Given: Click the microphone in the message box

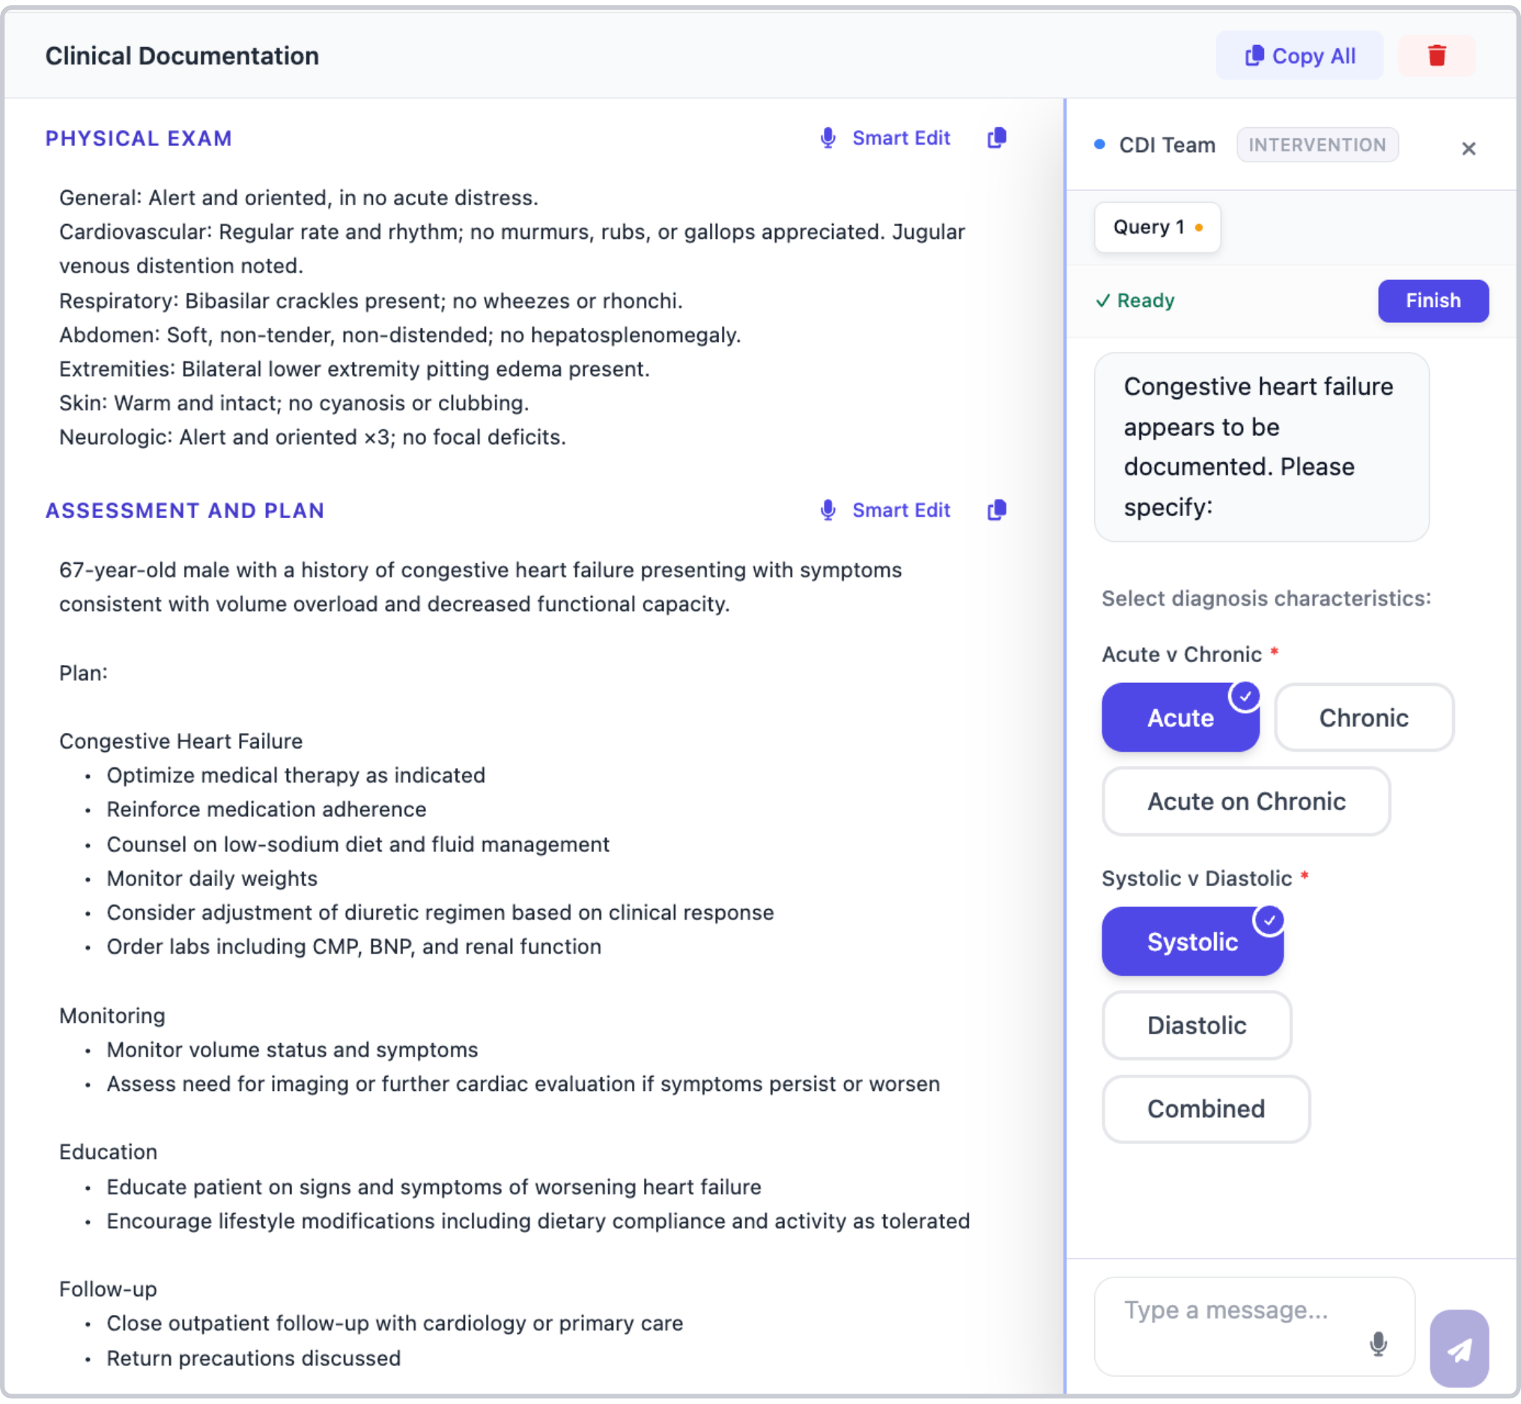Looking at the screenshot, I should tap(1377, 1343).
